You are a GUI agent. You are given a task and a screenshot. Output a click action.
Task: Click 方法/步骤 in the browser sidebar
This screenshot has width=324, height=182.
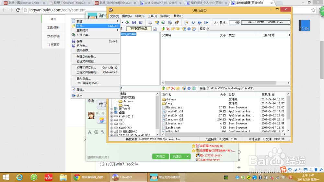pyautogui.click(x=53, y=36)
